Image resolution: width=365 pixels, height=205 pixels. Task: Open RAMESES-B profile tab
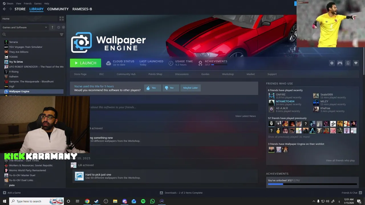click(82, 9)
